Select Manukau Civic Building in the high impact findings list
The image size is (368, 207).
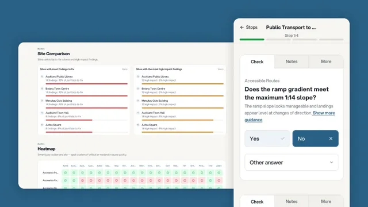tap(155, 101)
